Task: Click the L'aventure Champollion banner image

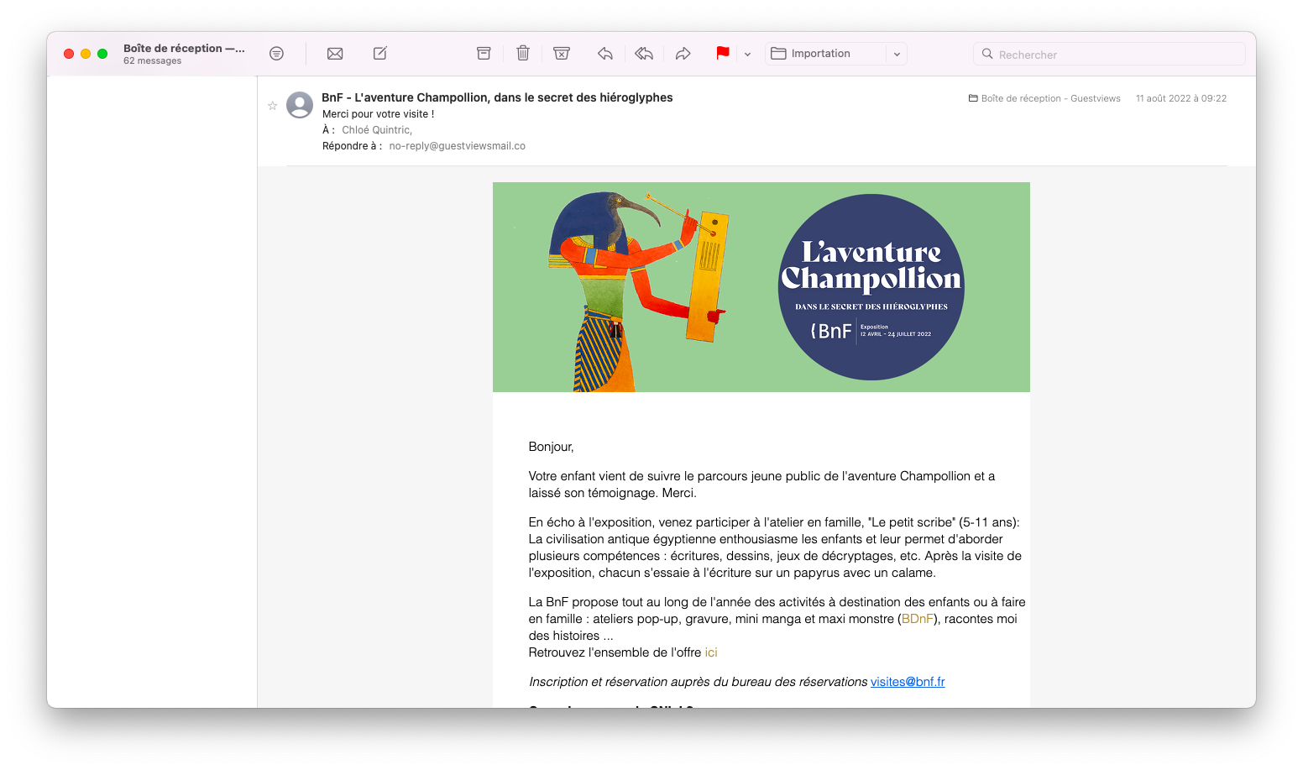Action: 761,287
